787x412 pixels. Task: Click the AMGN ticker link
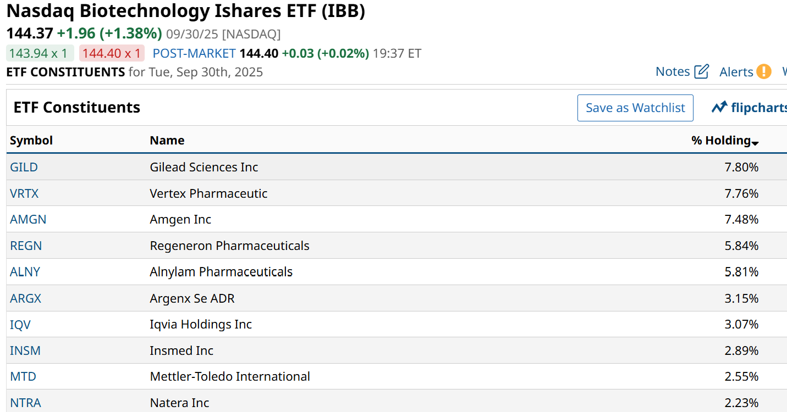pos(28,219)
